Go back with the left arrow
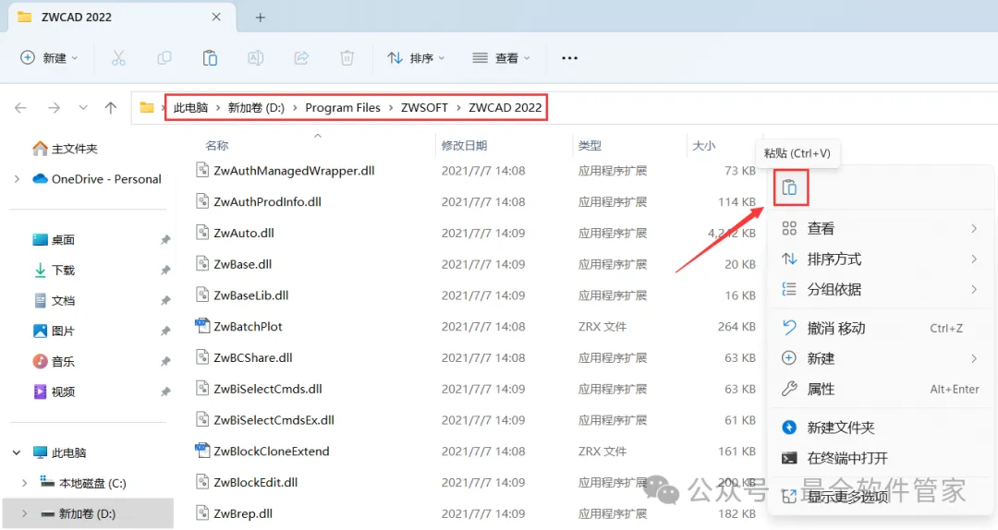 [20, 107]
